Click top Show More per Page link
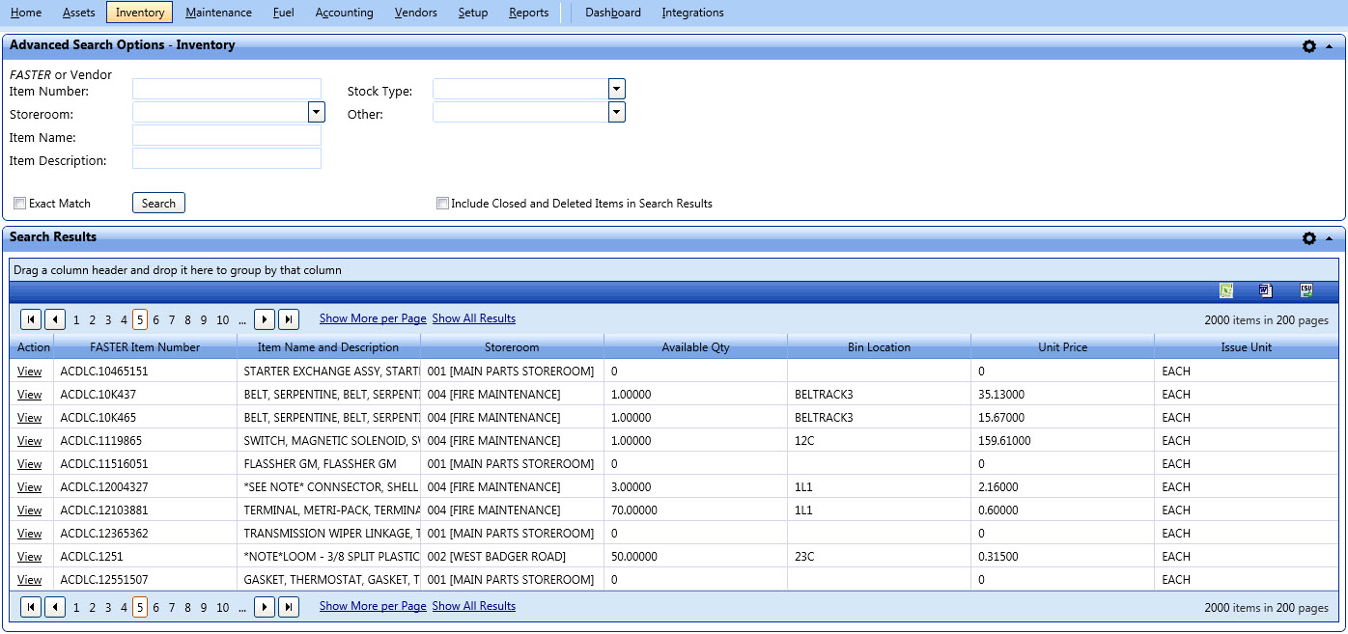 pyautogui.click(x=373, y=318)
